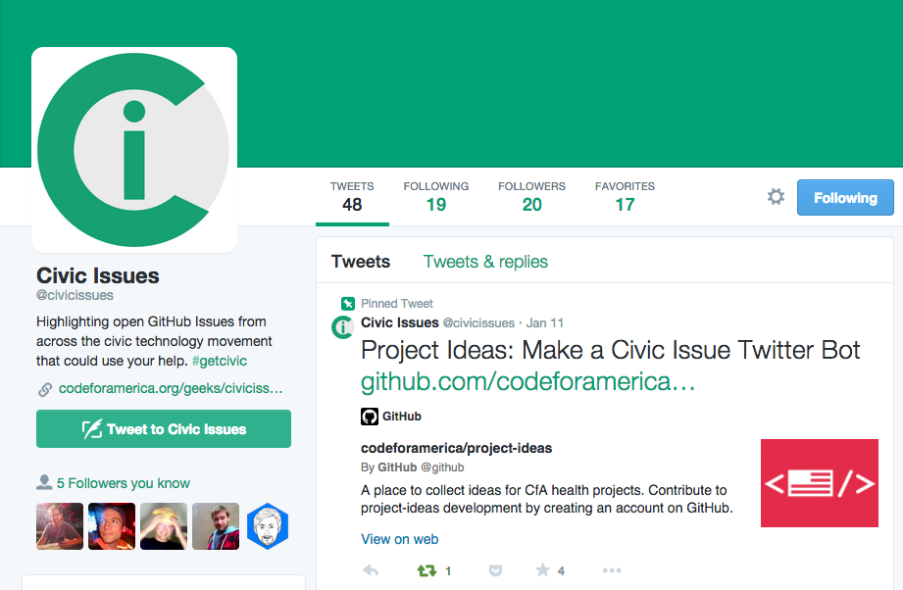The width and height of the screenshot is (903, 590).
Task: Open the By GitHub @github attribution
Action: click(x=413, y=467)
